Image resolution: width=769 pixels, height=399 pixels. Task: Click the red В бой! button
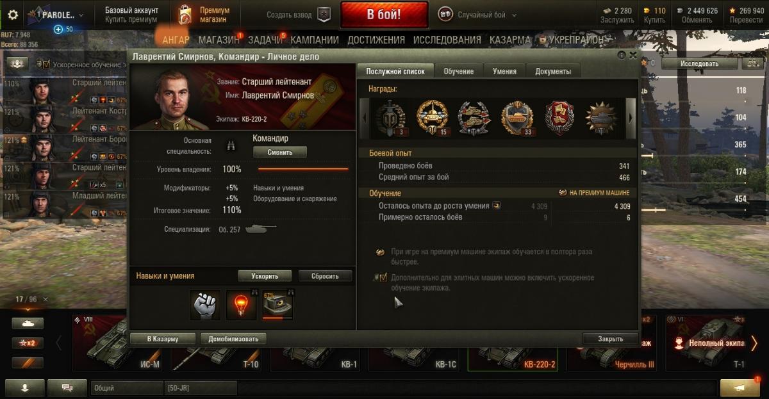[x=384, y=15]
